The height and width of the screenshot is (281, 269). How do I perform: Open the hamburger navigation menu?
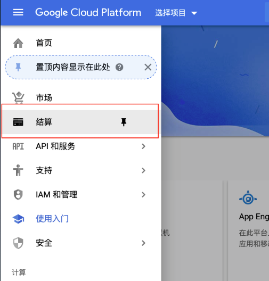[18, 12]
